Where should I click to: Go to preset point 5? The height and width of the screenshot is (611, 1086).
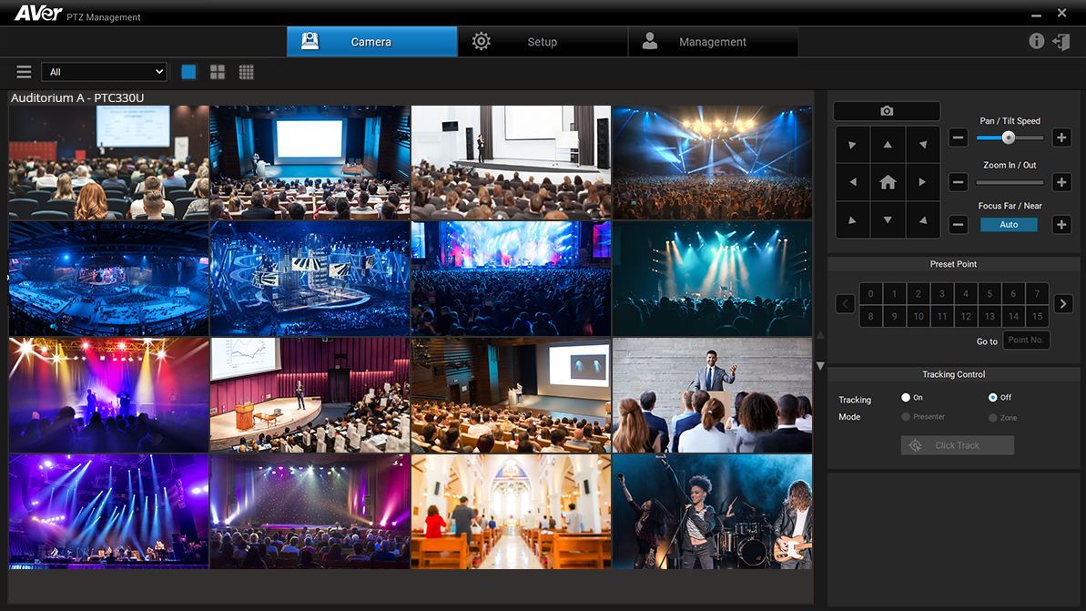990,294
